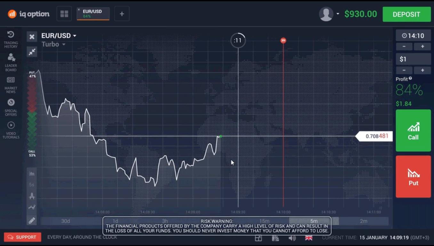Collapse the chart with shrink arrows
The image size is (434, 246).
[x=32, y=52]
